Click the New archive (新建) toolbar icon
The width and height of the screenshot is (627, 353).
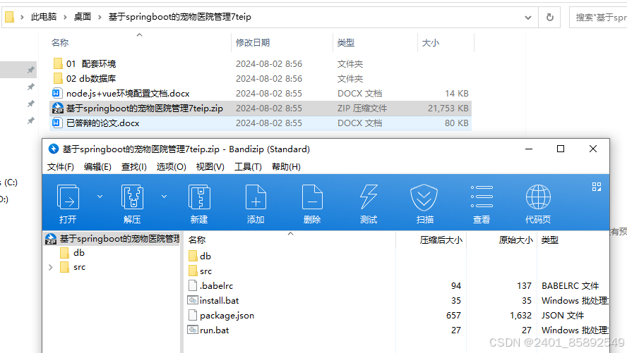coord(199,197)
